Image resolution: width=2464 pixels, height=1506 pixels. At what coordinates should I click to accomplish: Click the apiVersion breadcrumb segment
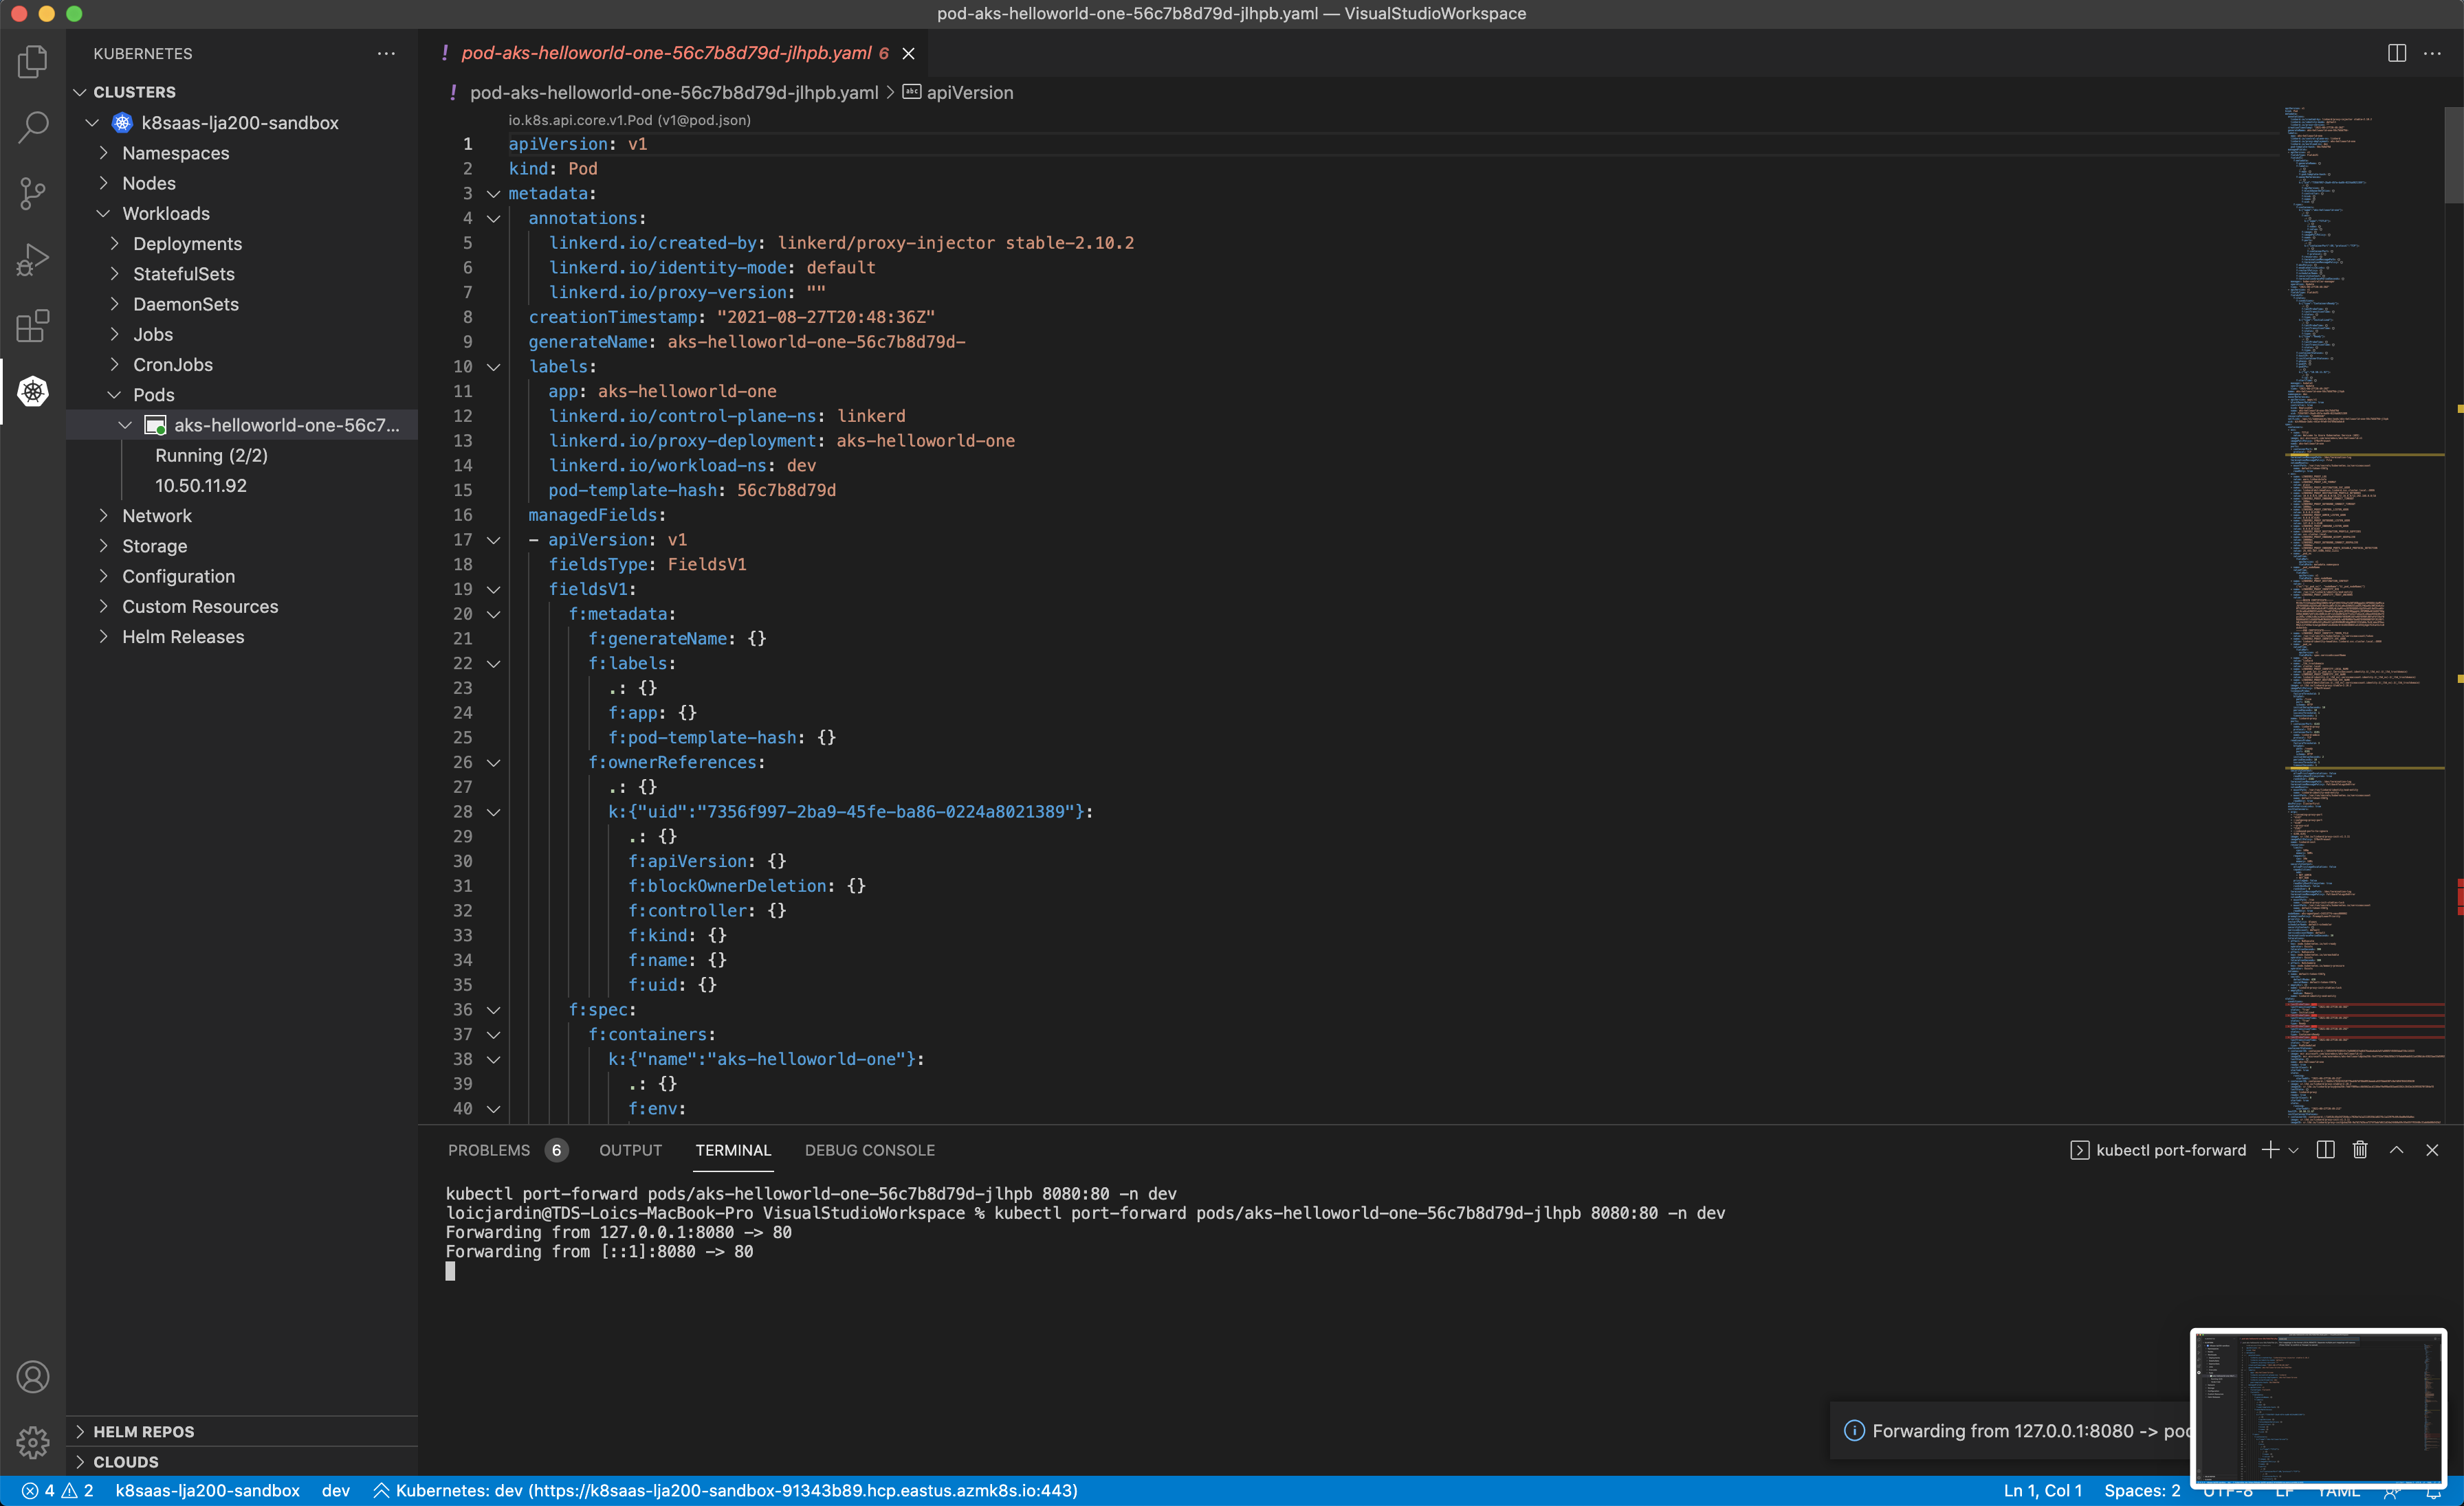pos(958,93)
